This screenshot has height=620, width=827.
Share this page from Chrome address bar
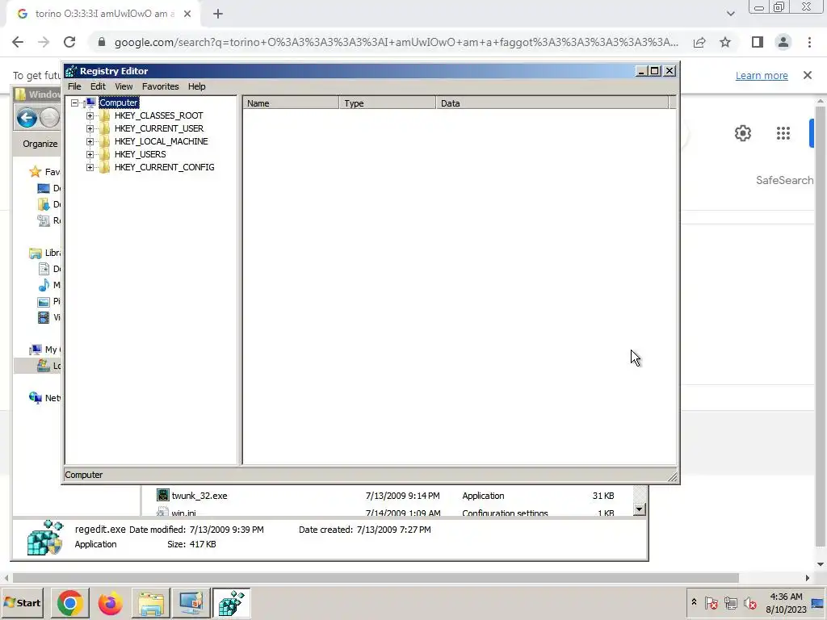699,42
